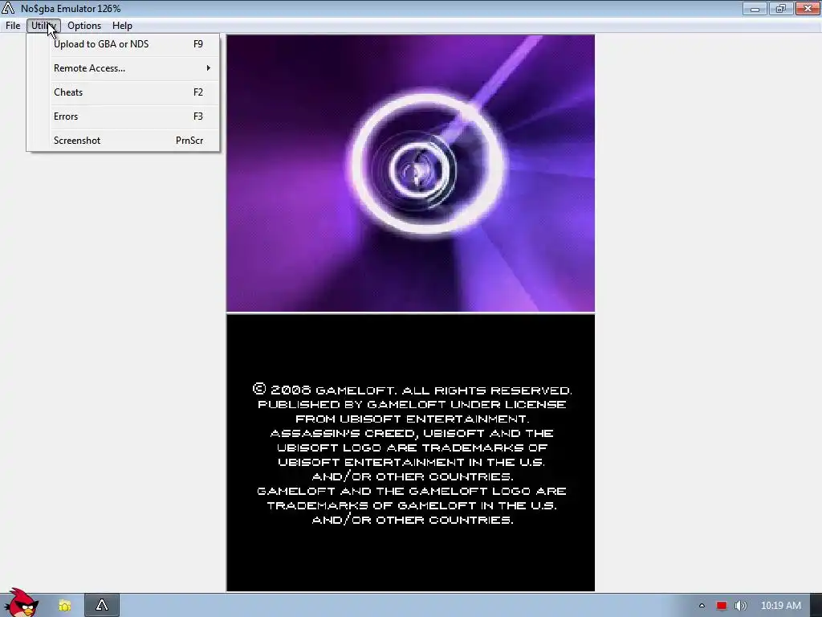Select NoSgba emulator taskbar button

[x=102, y=606]
